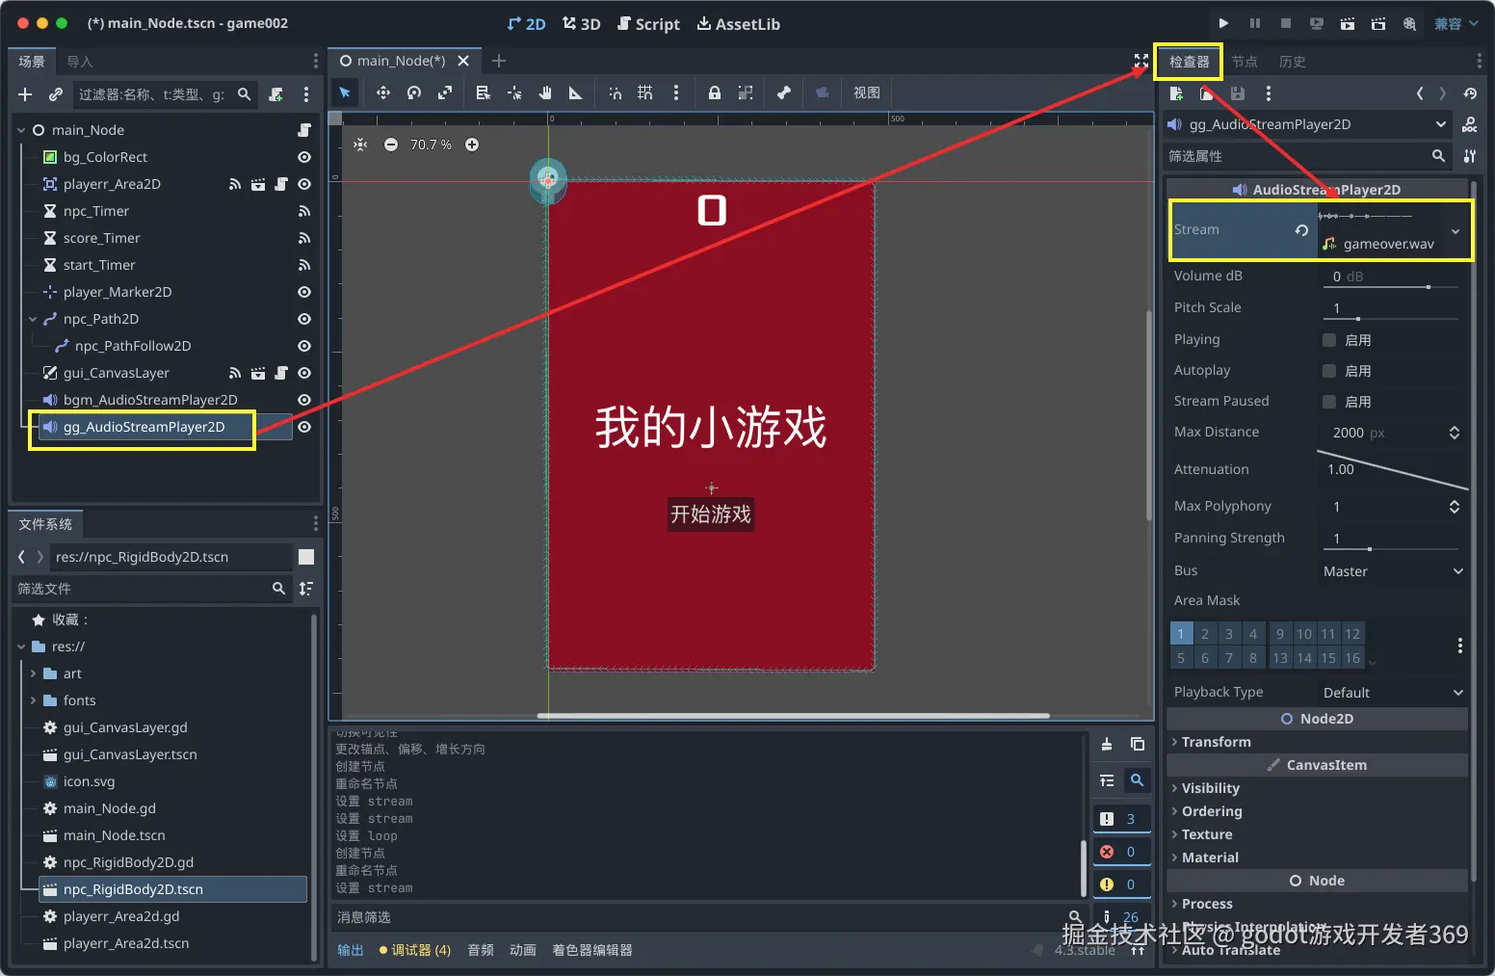
Task: Create a new resource in Inspector
Action: click(x=1176, y=93)
